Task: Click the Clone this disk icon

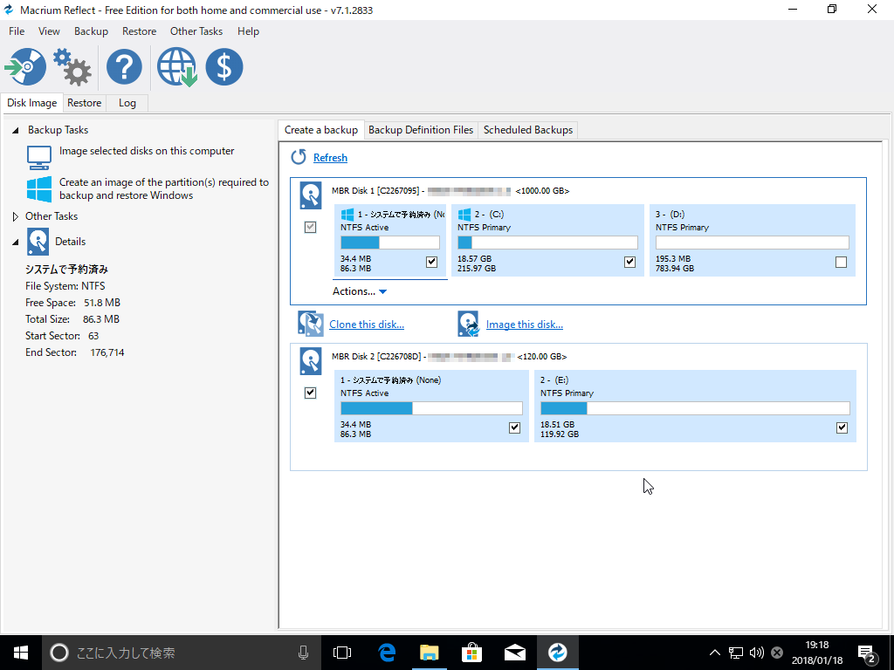Action: (311, 324)
